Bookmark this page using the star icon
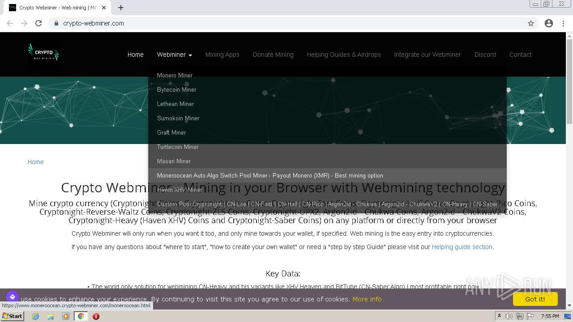The width and height of the screenshot is (573, 322). (x=531, y=23)
